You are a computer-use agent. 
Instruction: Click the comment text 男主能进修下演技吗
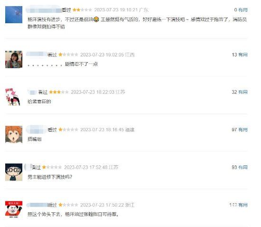pos(50,177)
